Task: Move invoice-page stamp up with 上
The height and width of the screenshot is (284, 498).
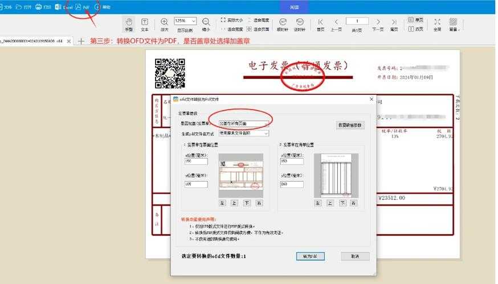Action: click(x=234, y=203)
